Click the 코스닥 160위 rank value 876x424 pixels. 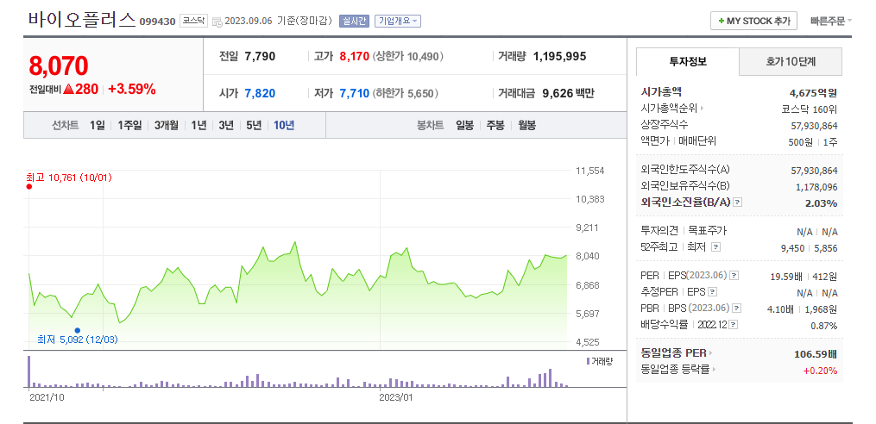click(x=810, y=109)
